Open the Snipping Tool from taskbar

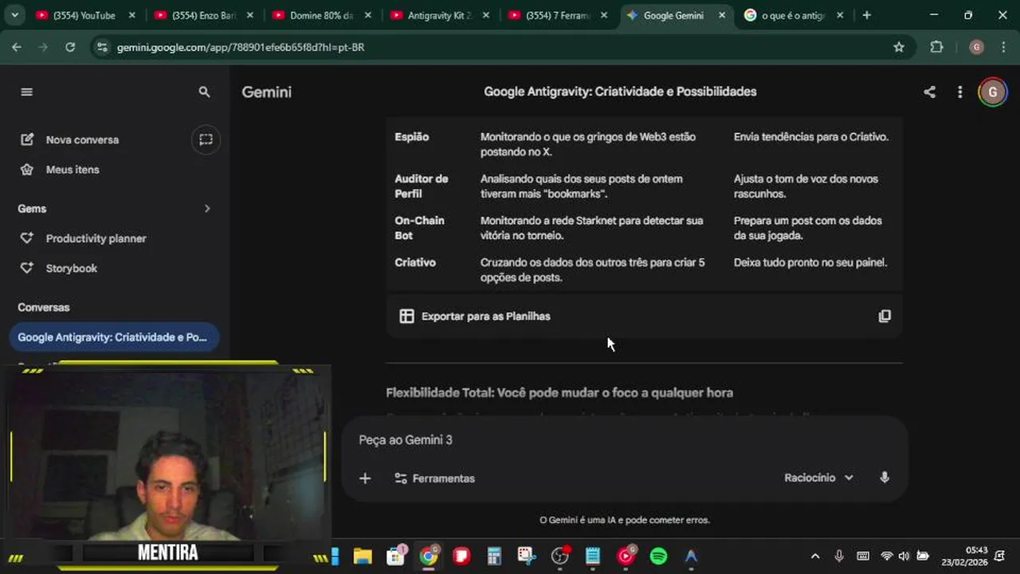527,556
